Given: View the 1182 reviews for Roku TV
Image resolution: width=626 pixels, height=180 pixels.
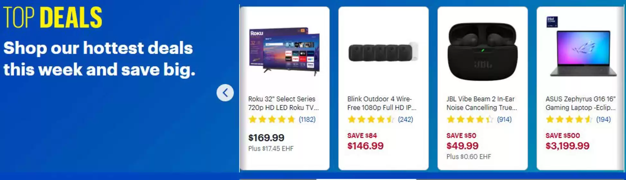Looking at the screenshot, I should (307, 120).
